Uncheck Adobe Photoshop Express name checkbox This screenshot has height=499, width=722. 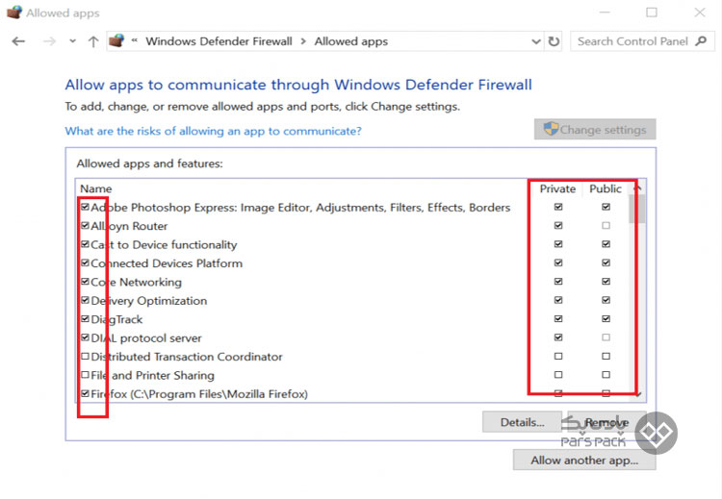pyautogui.click(x=85, y=207)
